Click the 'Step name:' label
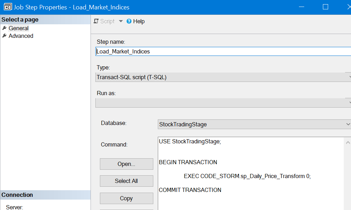Image resolution: width=351 pixels, height=210 pixels. tap(111, 42)
